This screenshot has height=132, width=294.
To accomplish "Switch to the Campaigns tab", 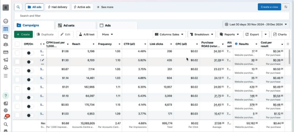I will [x=34, y=25].
